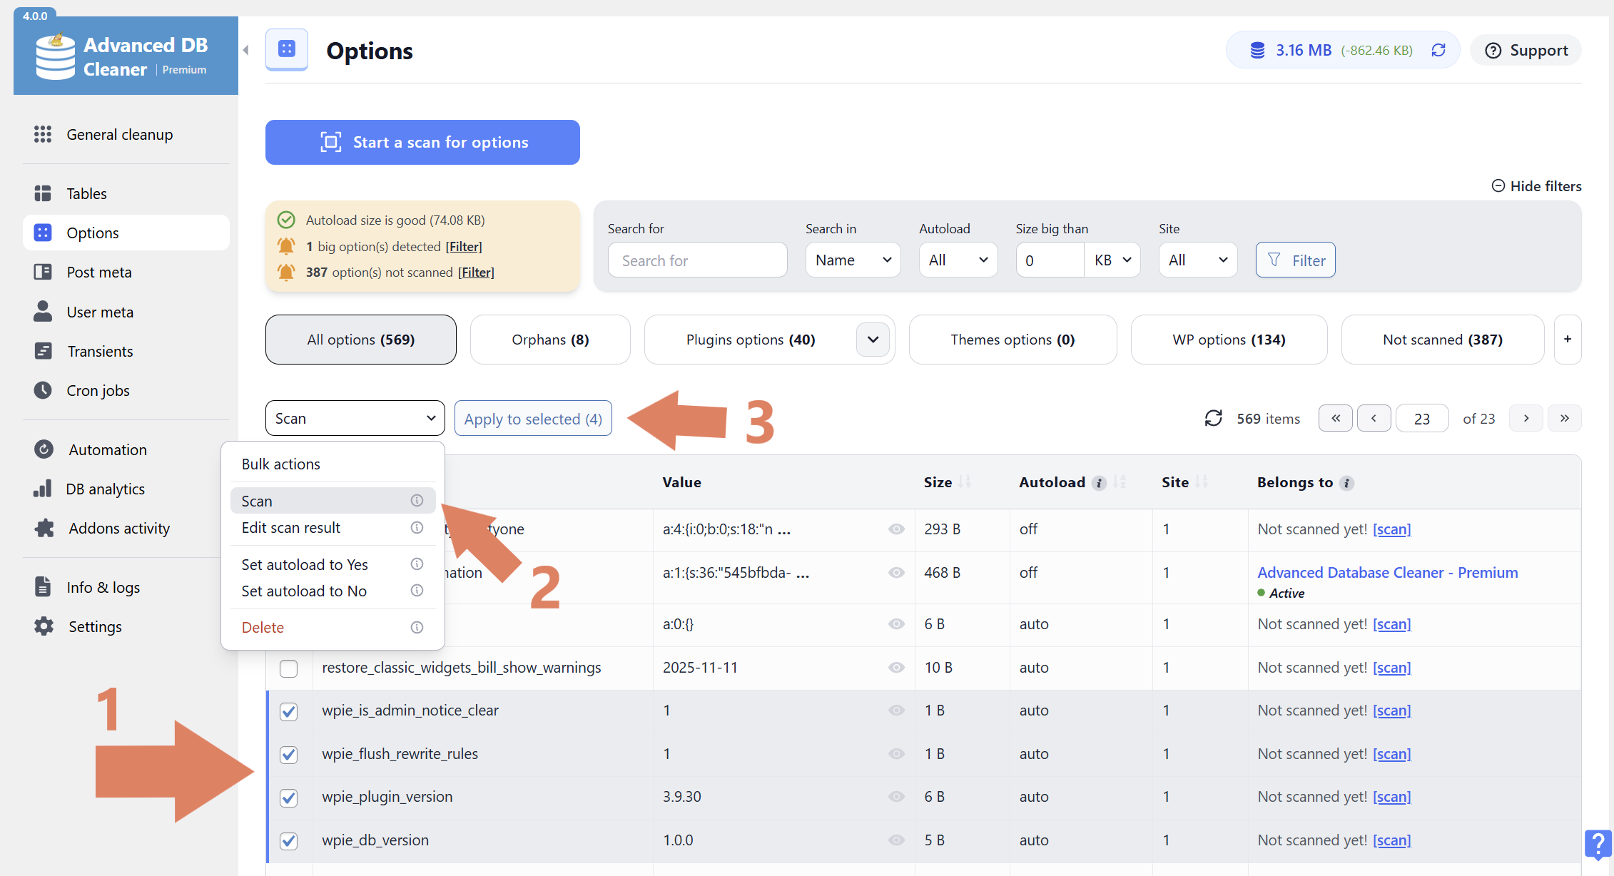Start a scan for options
This screenshot has height=876, width=1614.
tap(422, 143)
